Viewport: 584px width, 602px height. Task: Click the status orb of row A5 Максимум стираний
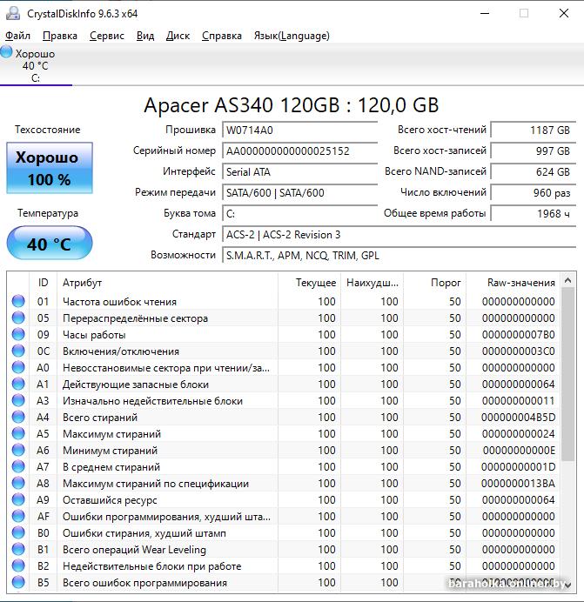point(18,433)
